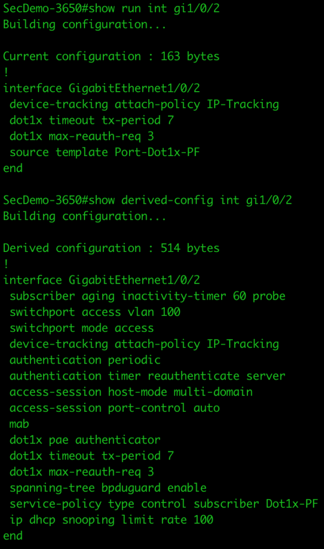Select the 'dot1x pae authenticator' line

[85, 440]
